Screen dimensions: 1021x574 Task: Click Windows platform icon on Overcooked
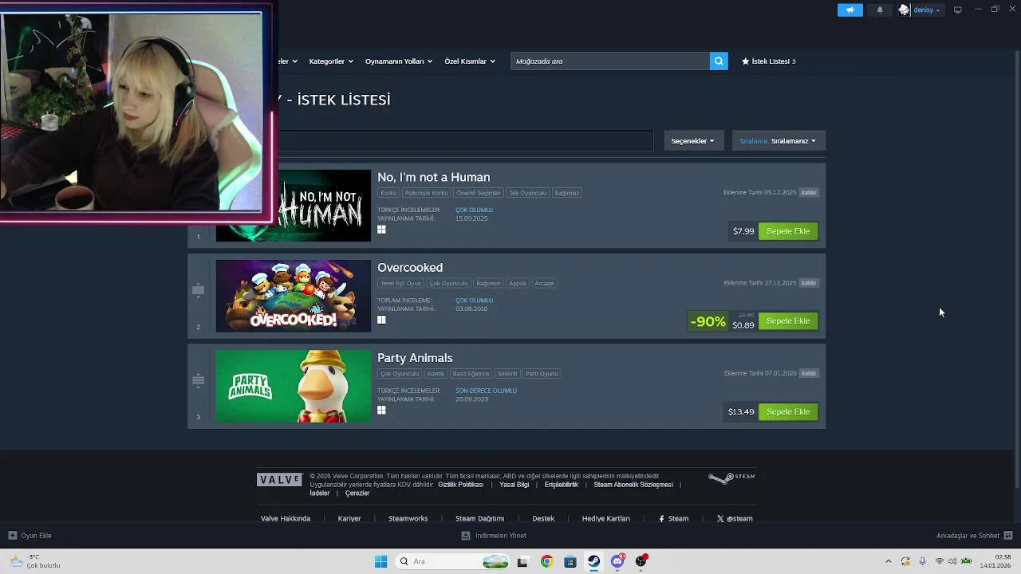[381, 320]
